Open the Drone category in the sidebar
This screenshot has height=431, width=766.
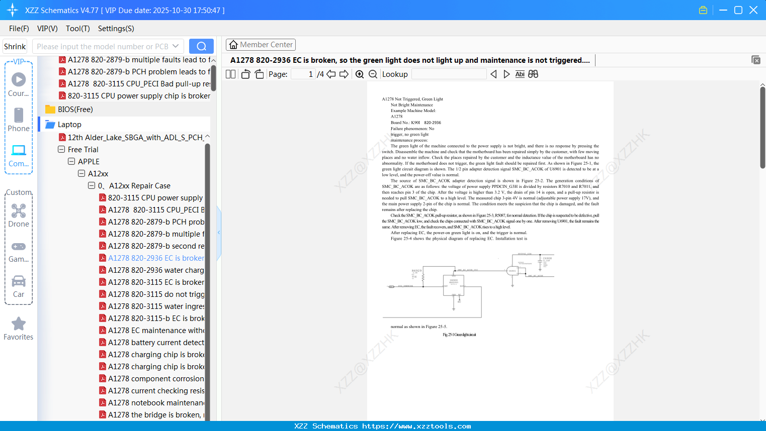coord(19,215)
